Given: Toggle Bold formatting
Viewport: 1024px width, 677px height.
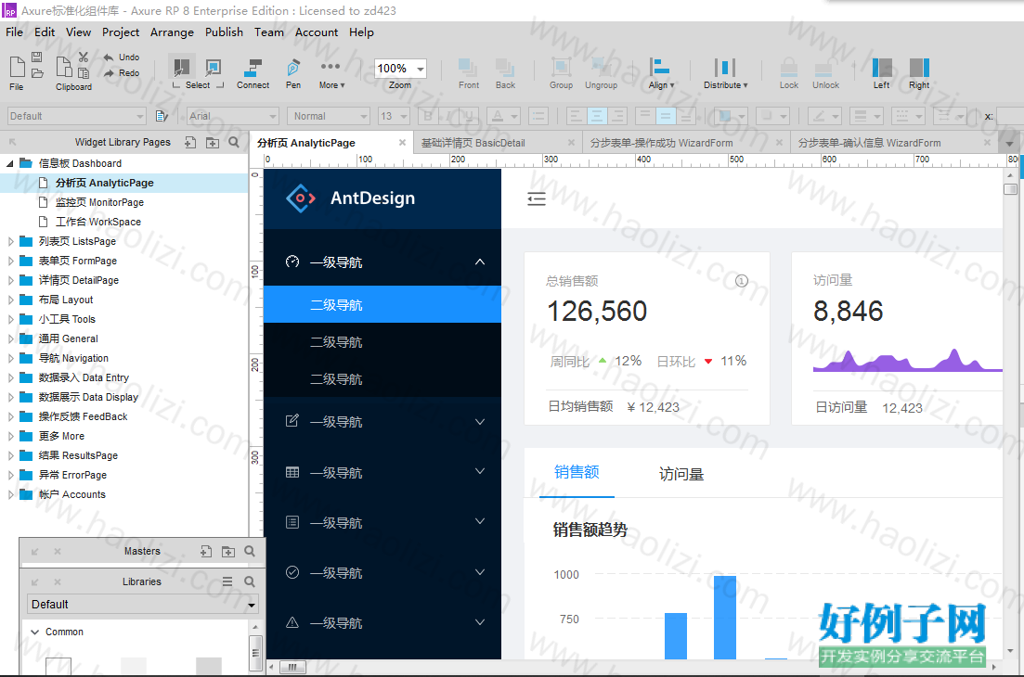Looking at the screenshot, I should point(428,116).
